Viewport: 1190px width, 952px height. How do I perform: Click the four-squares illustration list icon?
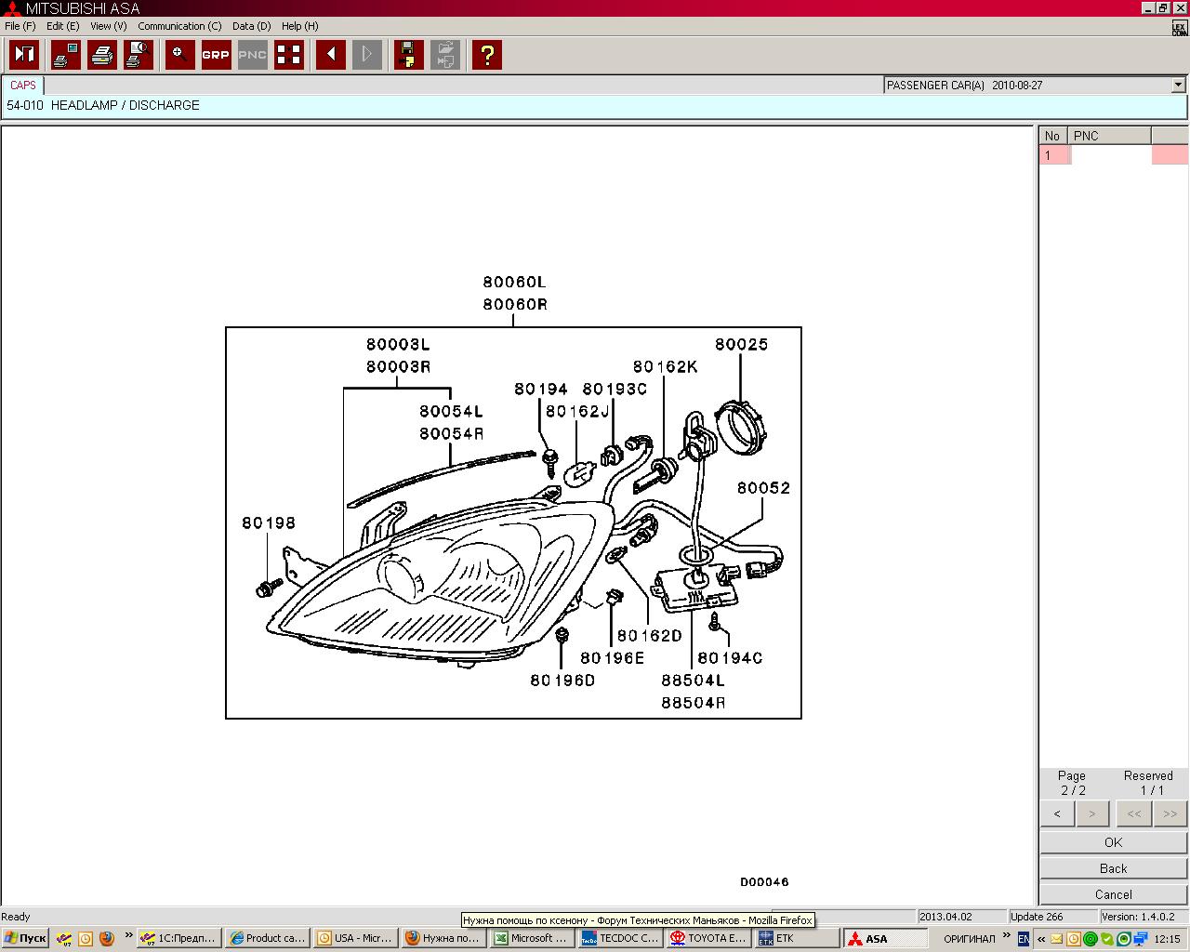[289, 55]
